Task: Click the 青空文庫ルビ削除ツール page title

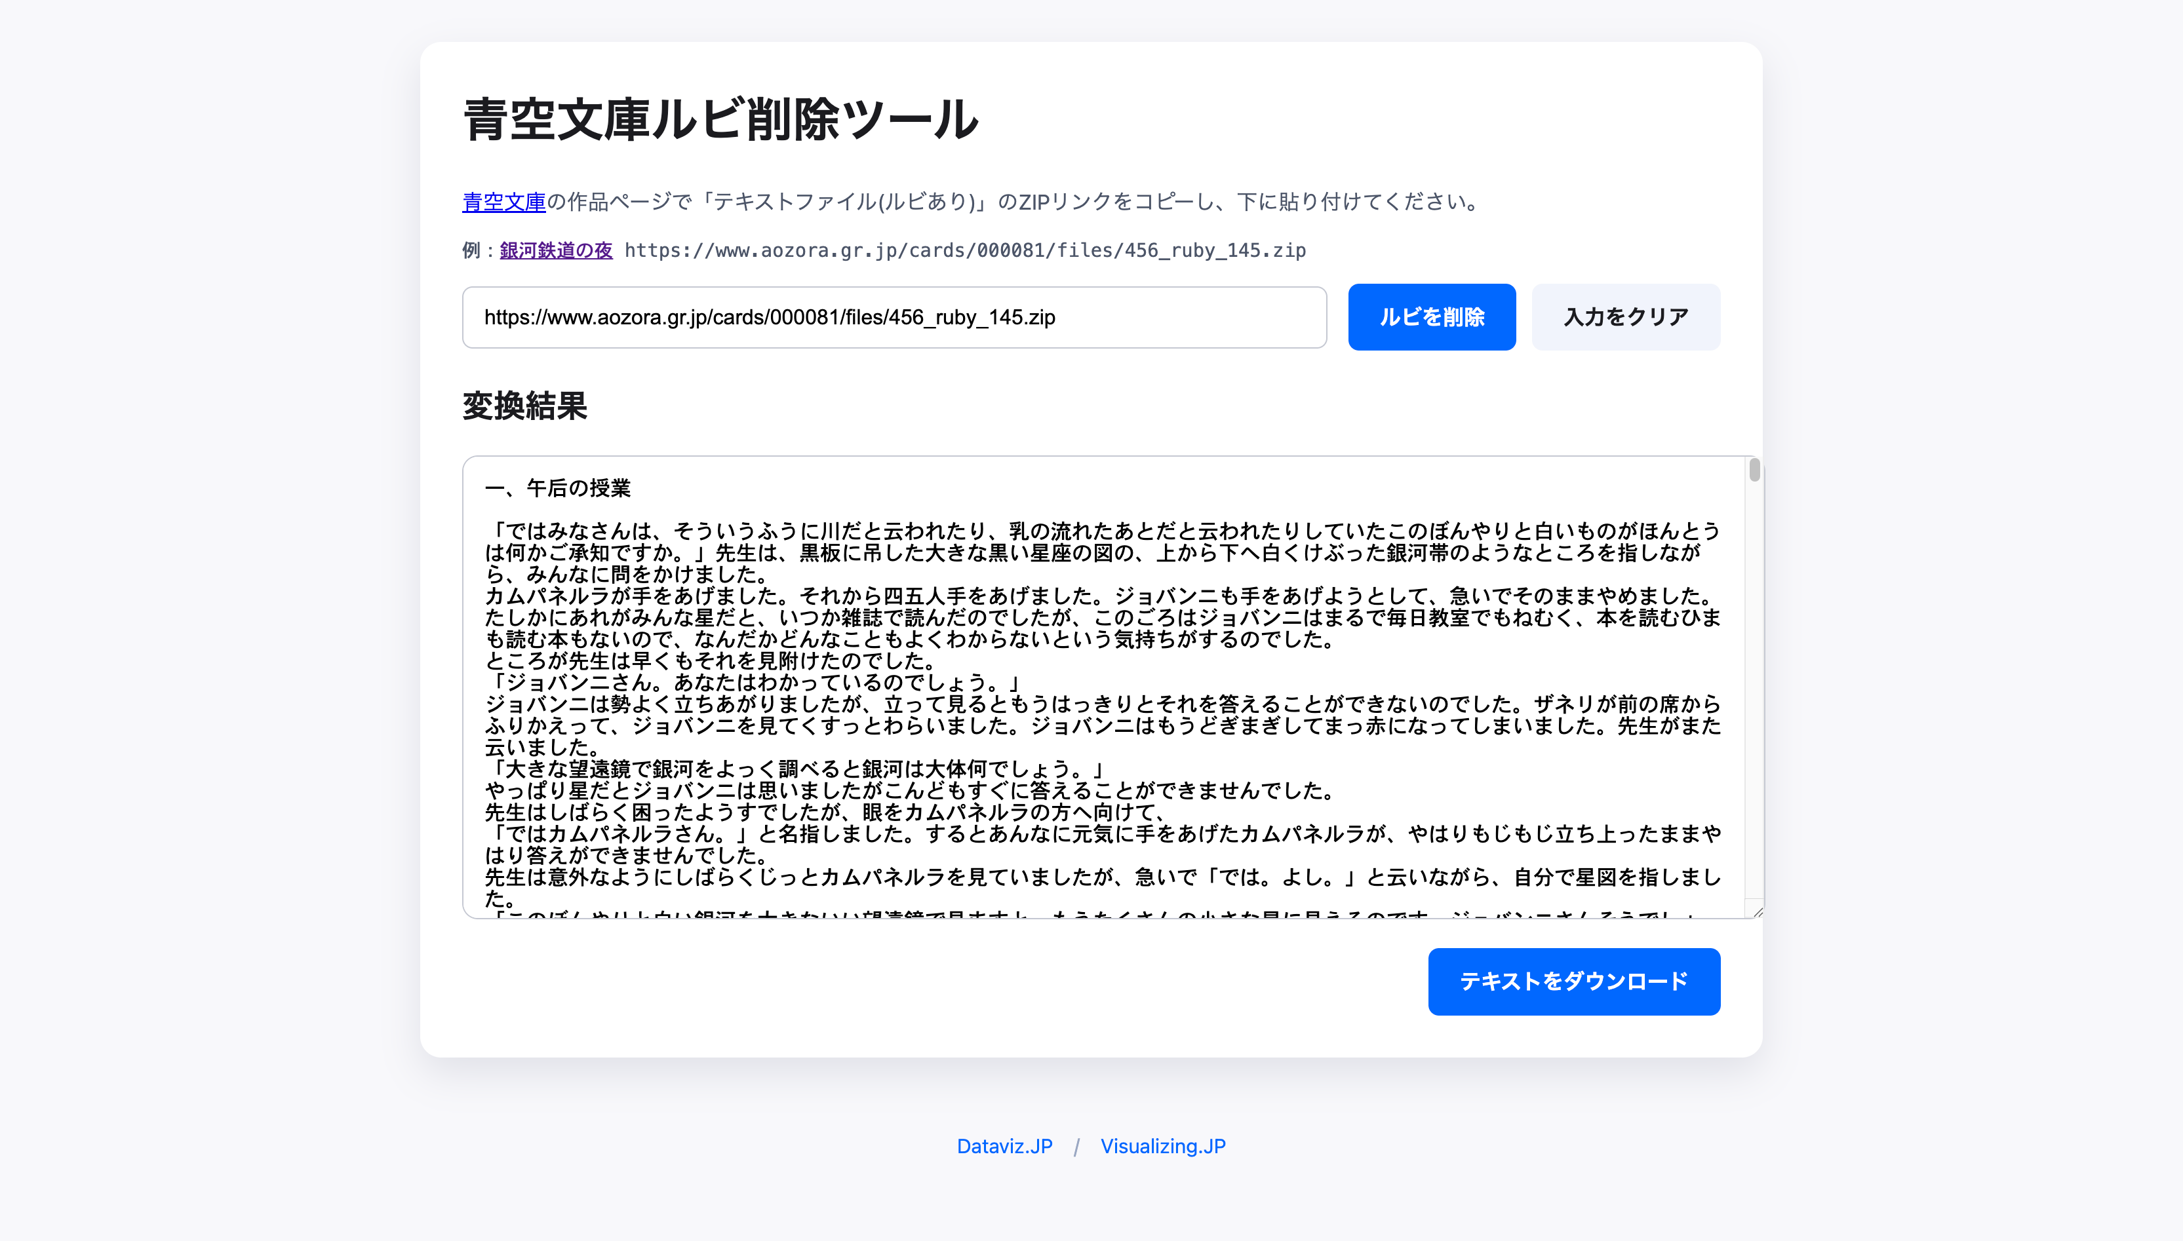Action: pos(720,119)
